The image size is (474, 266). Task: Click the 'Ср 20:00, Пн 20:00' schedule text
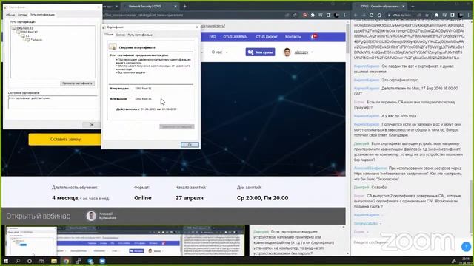(262, 198)
